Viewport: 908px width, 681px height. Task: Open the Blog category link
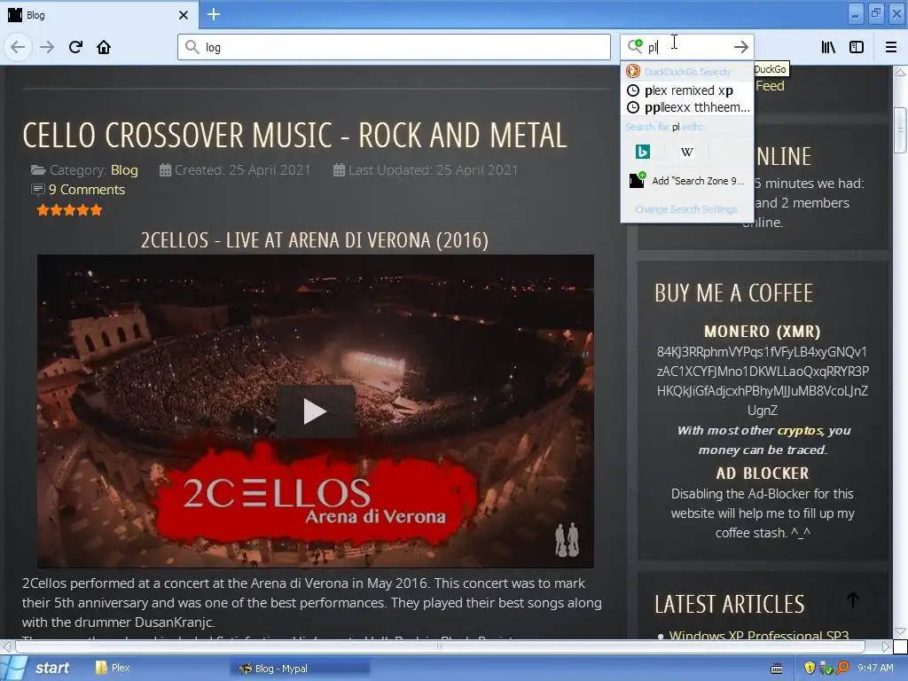[124, 170]
